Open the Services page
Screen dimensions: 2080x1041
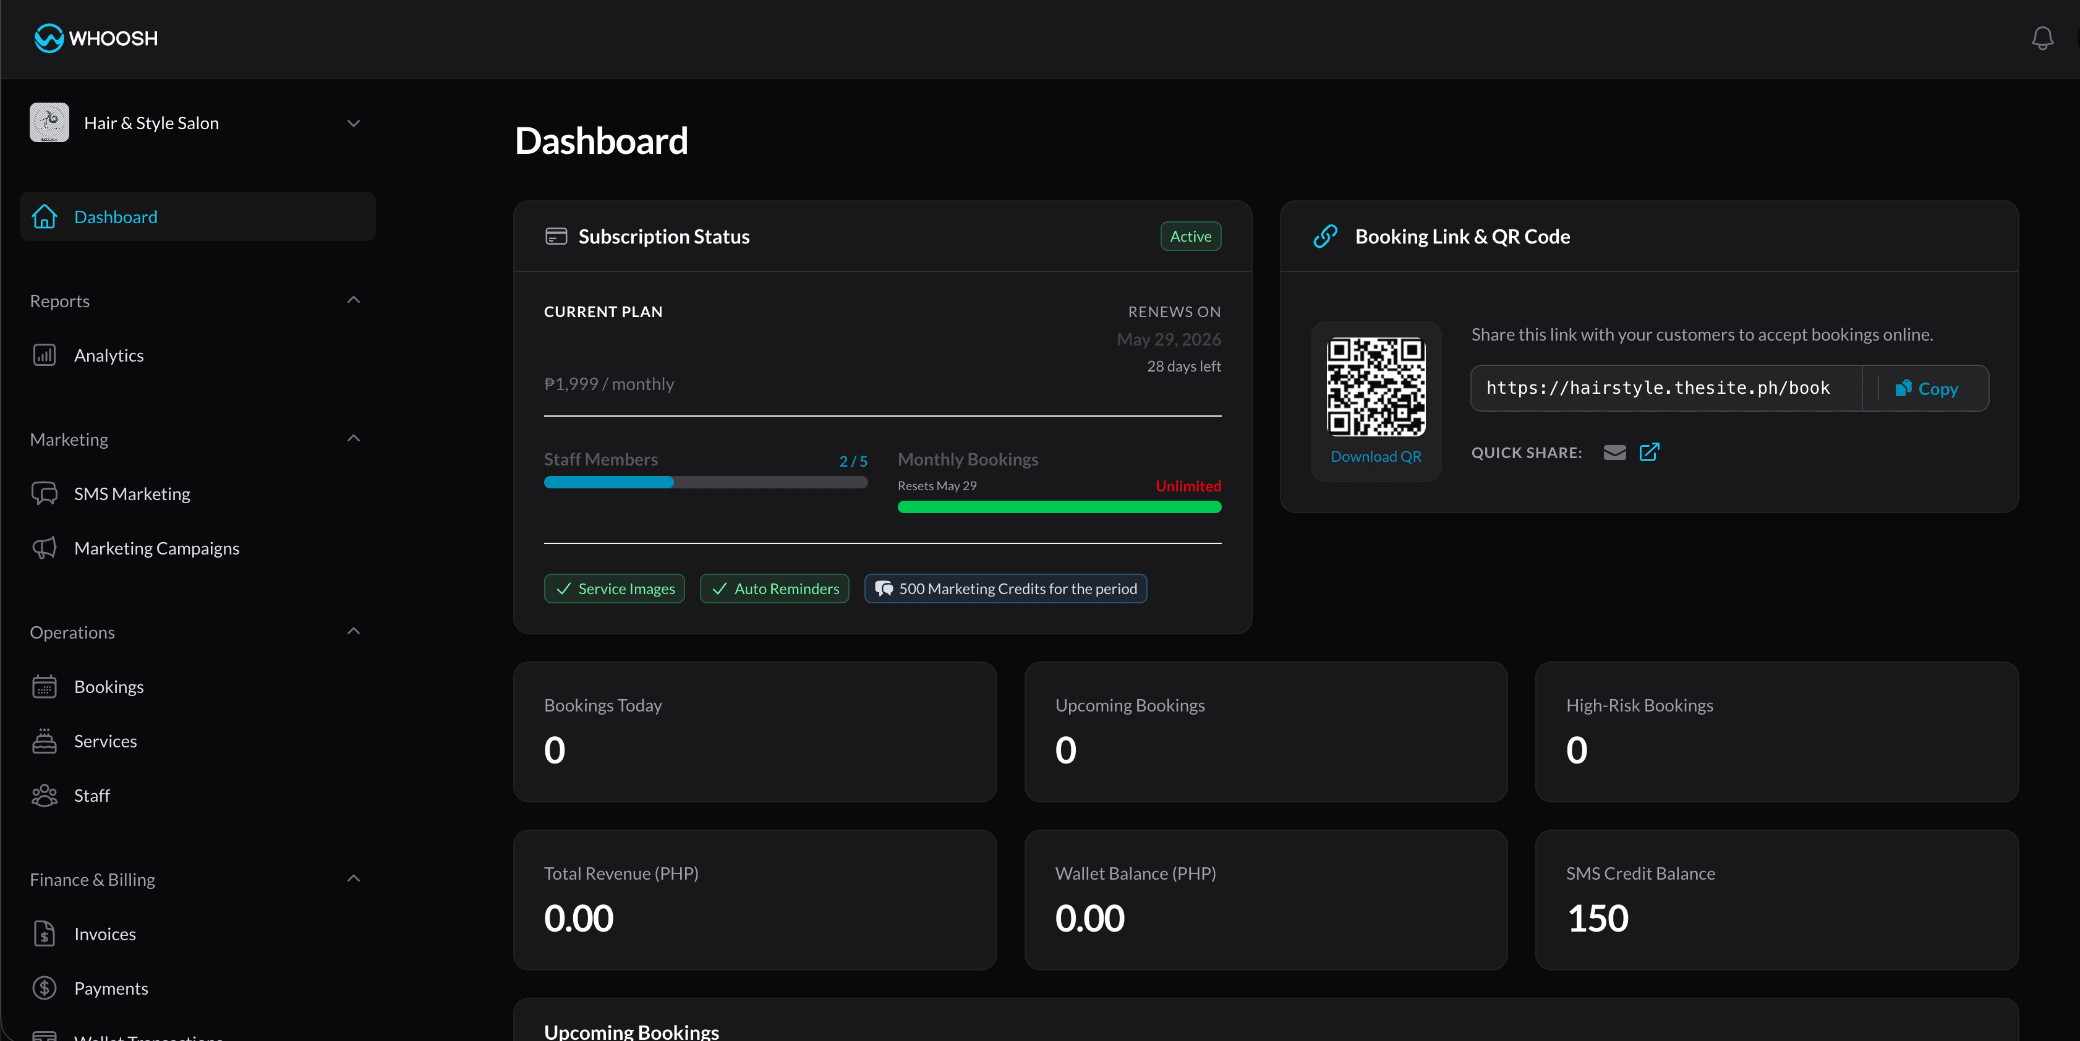pyautogui.click(x=106, y=741)
